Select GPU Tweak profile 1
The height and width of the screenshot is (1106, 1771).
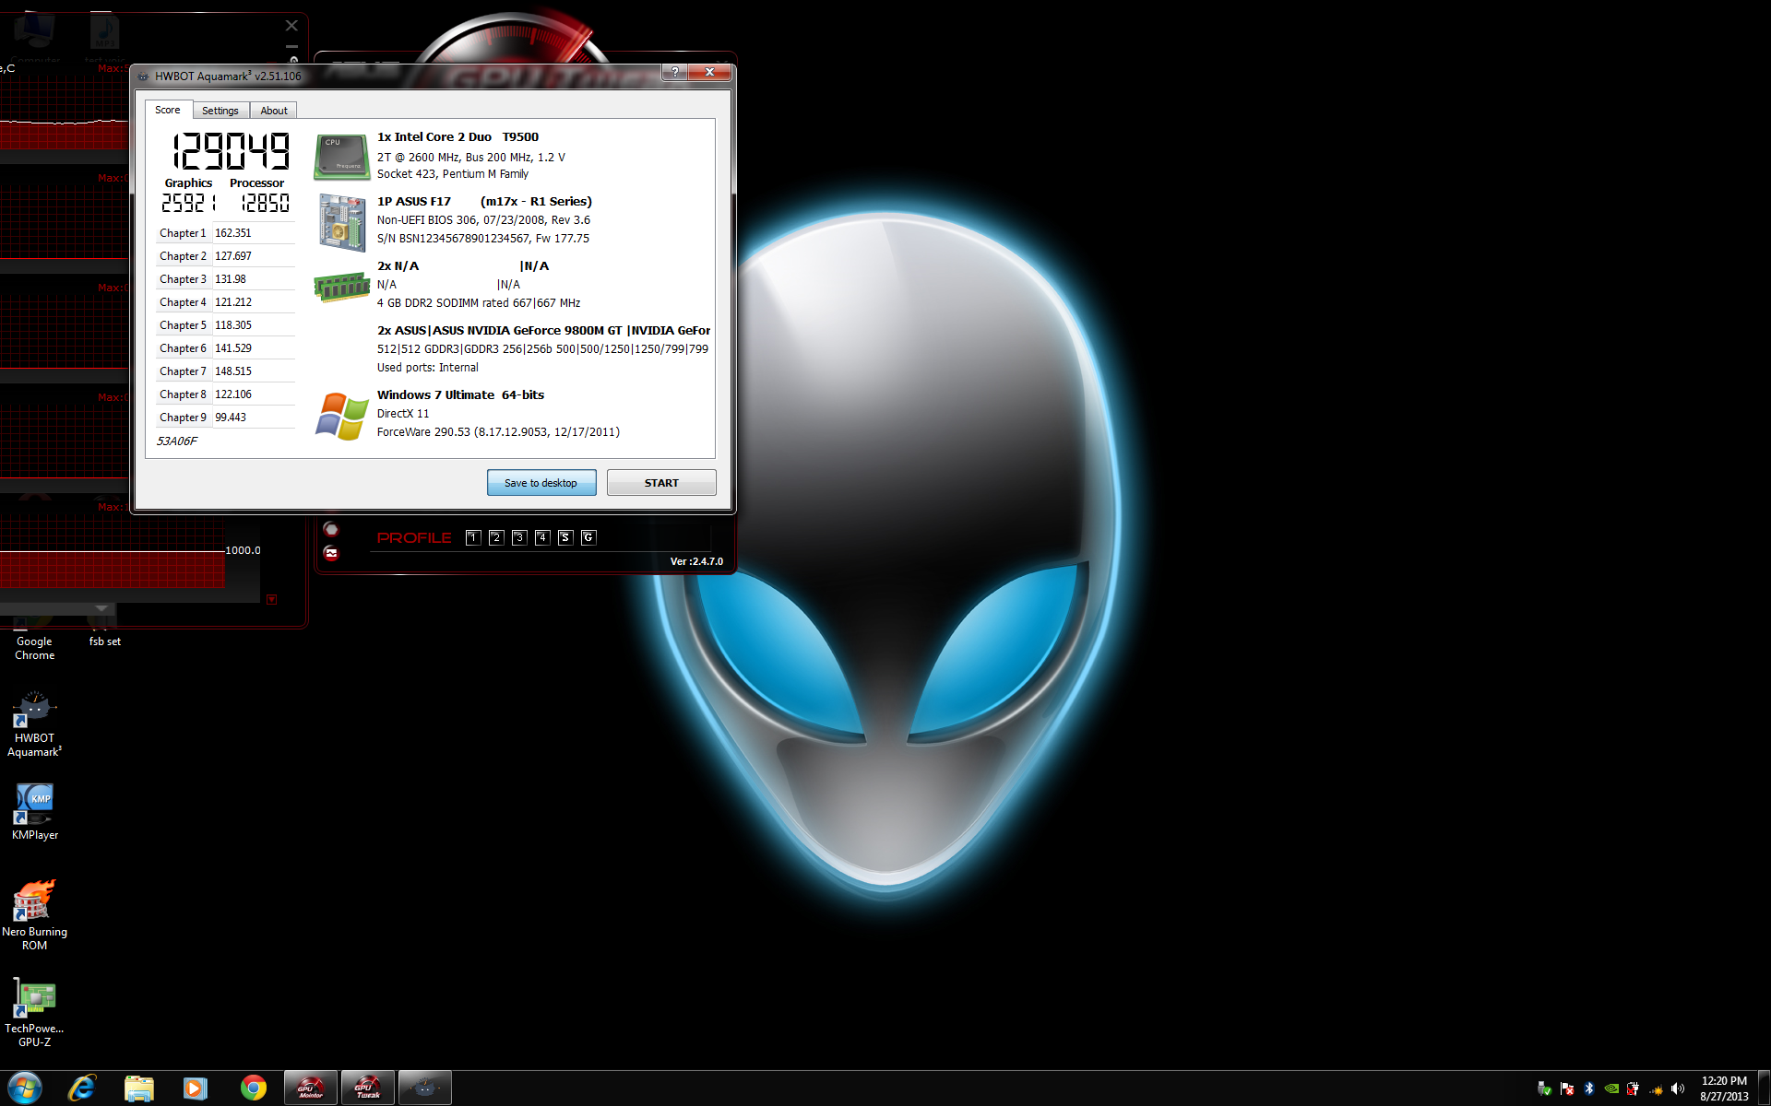pos(473,537)
